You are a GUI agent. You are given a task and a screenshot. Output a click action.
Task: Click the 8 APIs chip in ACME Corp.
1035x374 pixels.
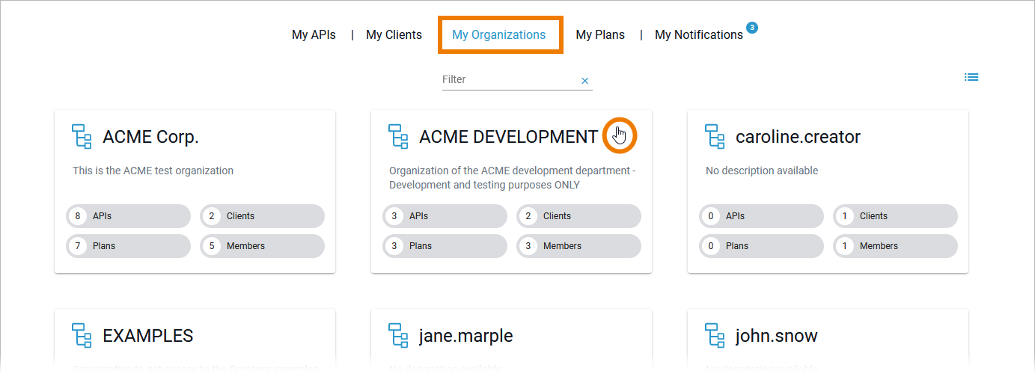(x=128, y=216)
